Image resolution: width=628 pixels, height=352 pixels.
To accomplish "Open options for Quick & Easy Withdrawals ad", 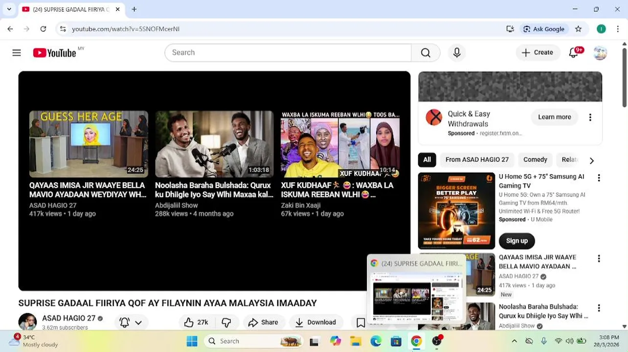I will 590,117.
